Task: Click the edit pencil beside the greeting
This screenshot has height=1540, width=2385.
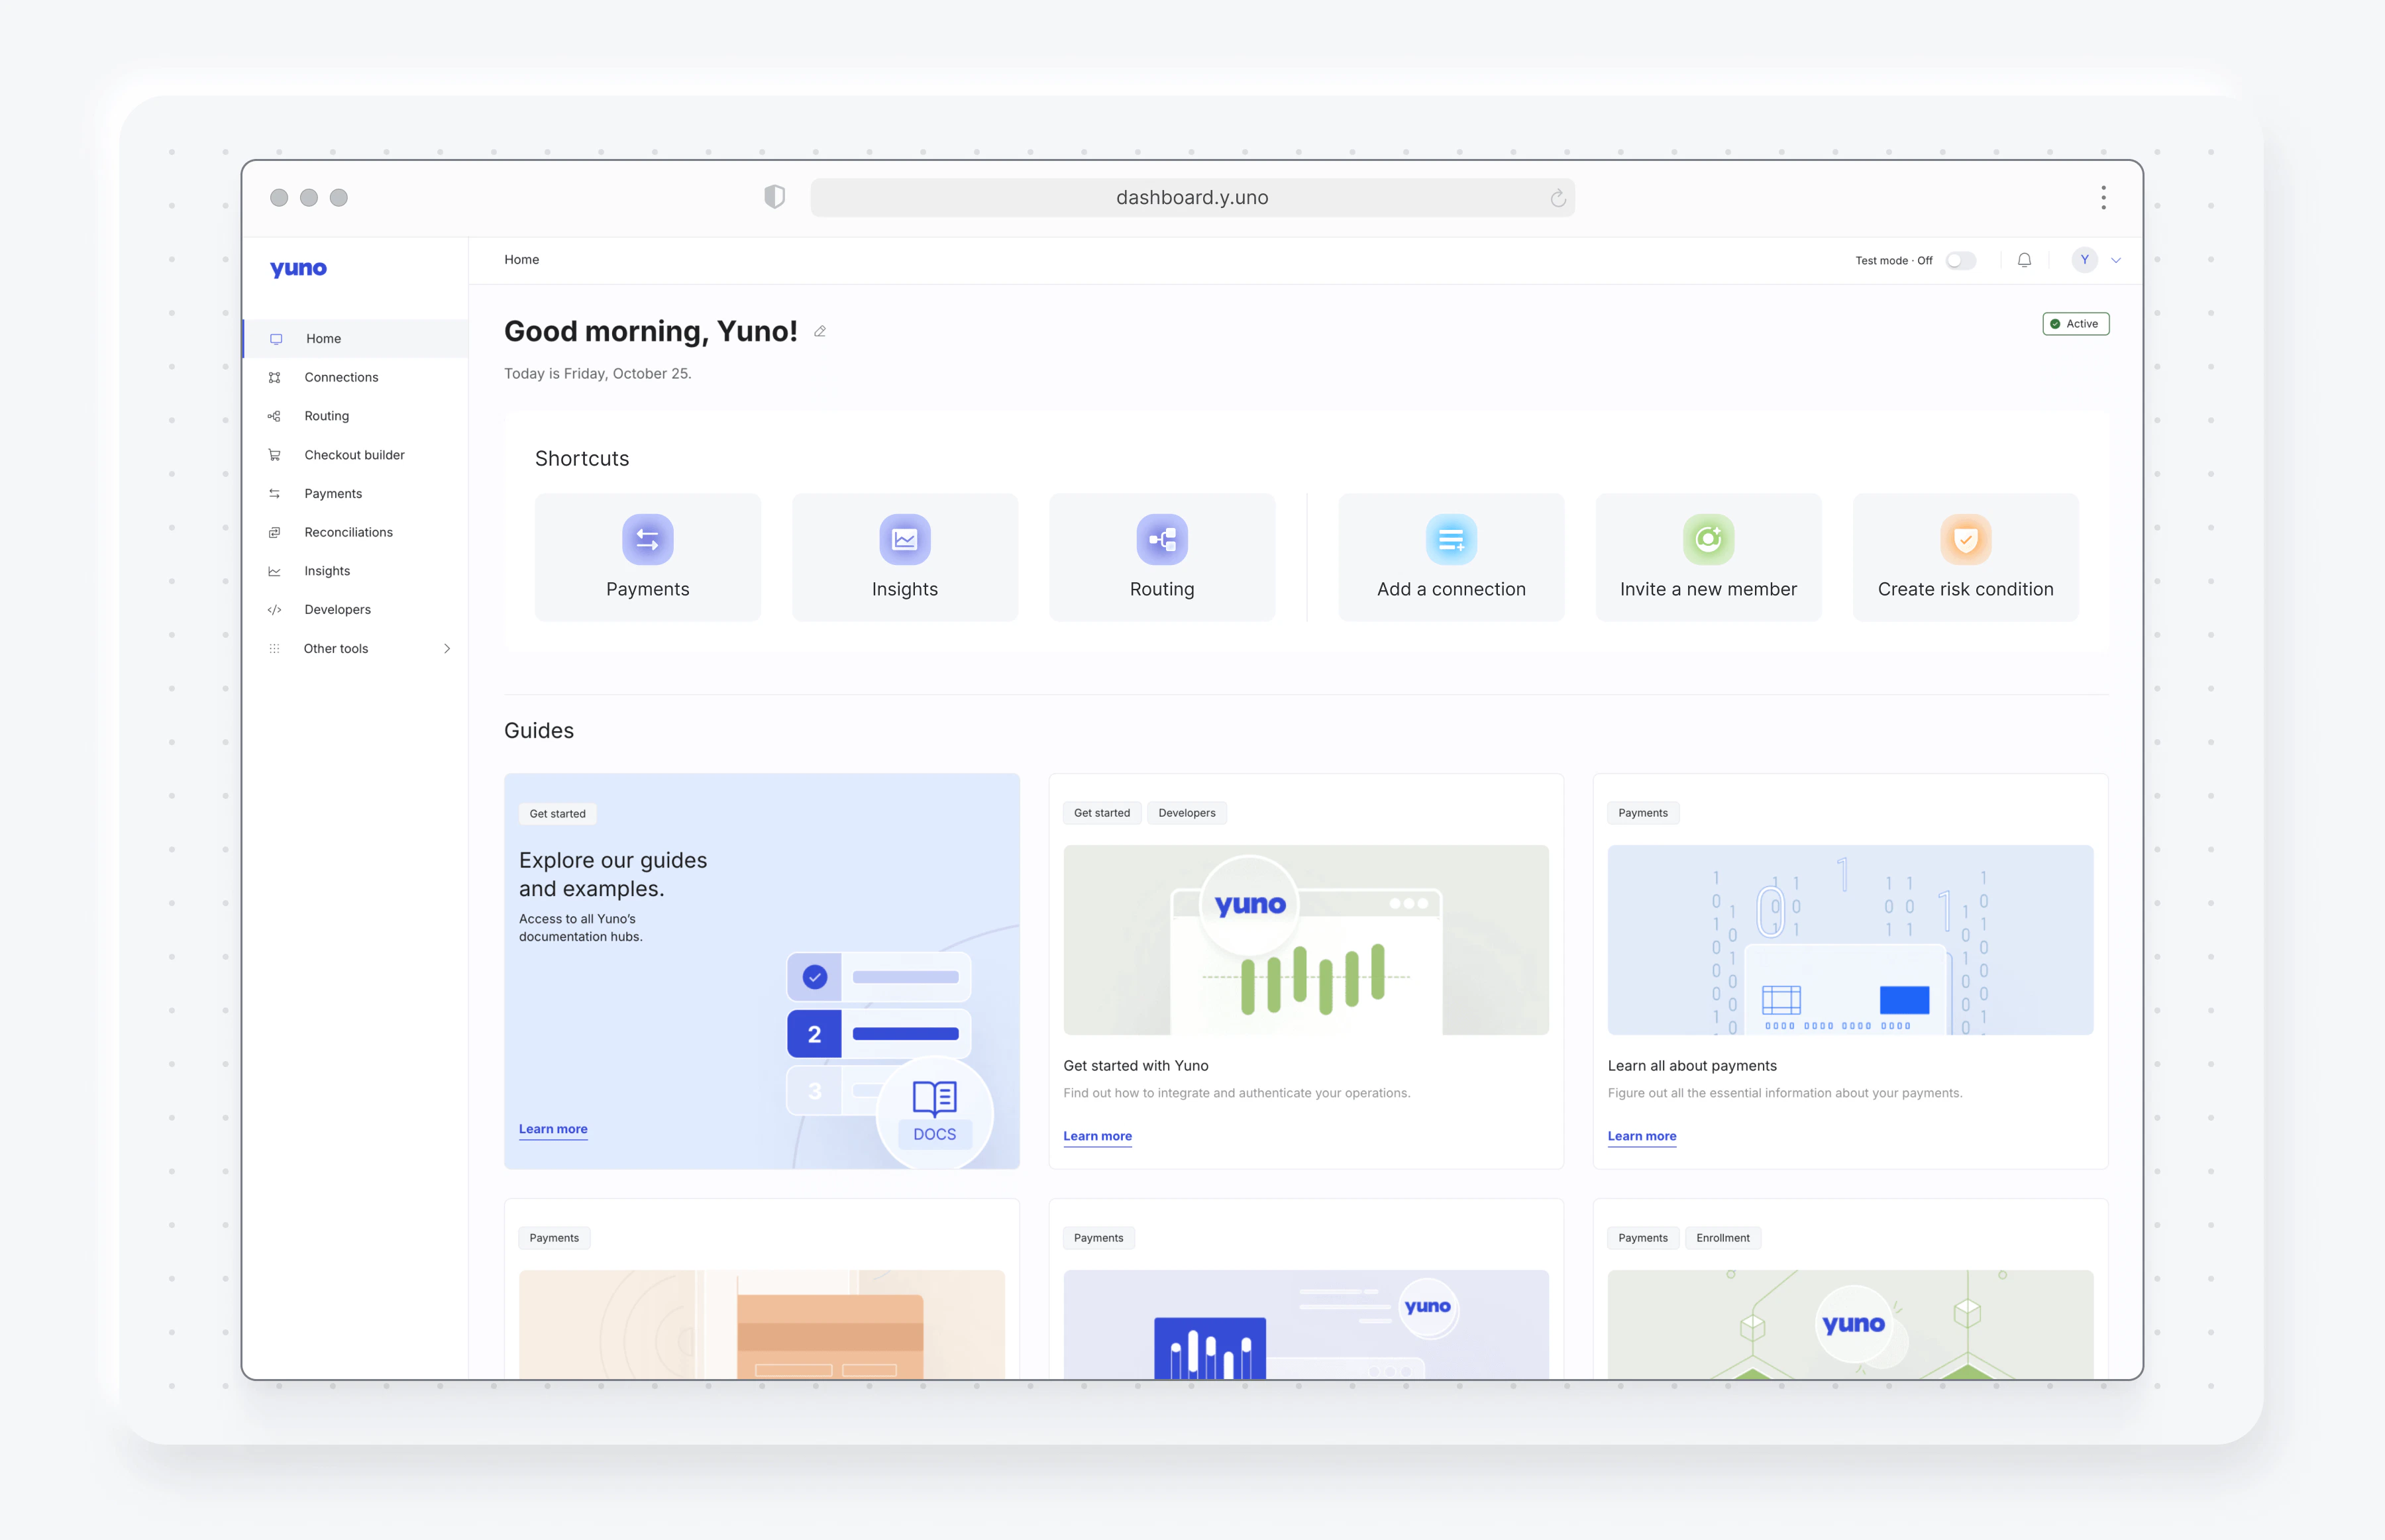Action: pyautogui.click(x=819, y=332)
